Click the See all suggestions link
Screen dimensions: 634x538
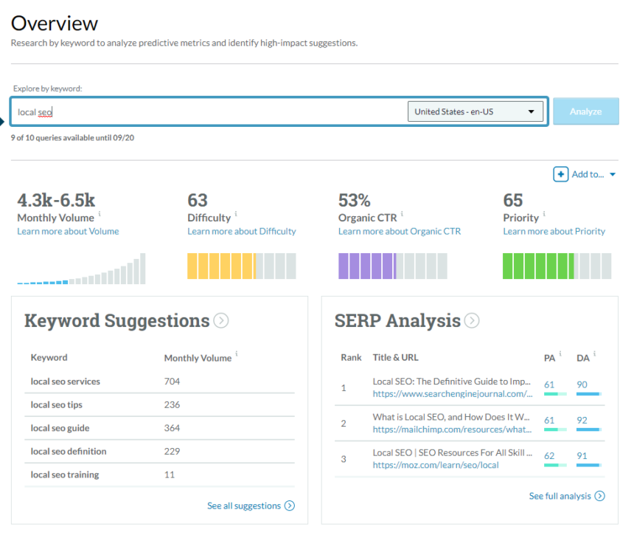(244, 506)
